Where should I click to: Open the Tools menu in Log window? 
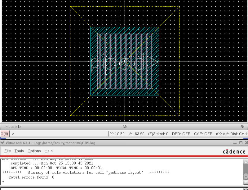[x=19, y=151]
